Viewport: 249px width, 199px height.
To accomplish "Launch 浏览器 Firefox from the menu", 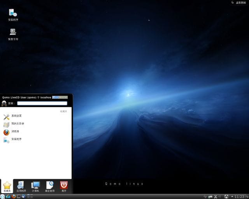I will pos(15,131).
